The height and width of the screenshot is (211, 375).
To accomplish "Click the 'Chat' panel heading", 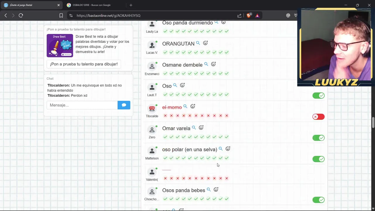I will [x=50, y=79].
